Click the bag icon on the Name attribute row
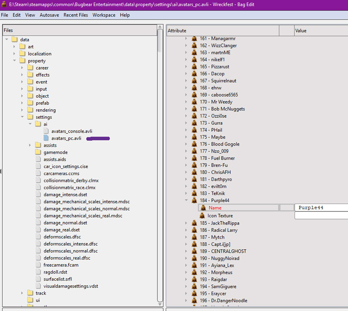 203,208
